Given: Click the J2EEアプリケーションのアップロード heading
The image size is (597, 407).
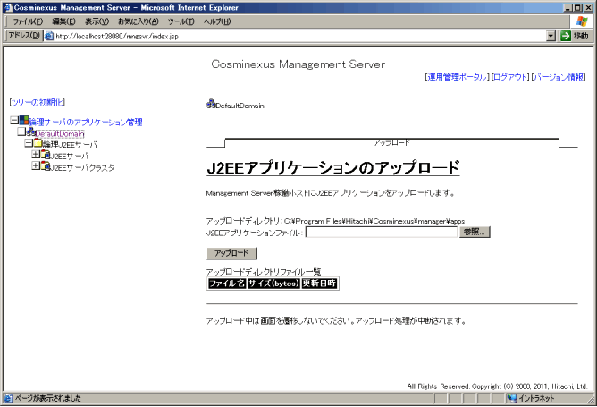Looking at the screenshot, I should point(333,168).
